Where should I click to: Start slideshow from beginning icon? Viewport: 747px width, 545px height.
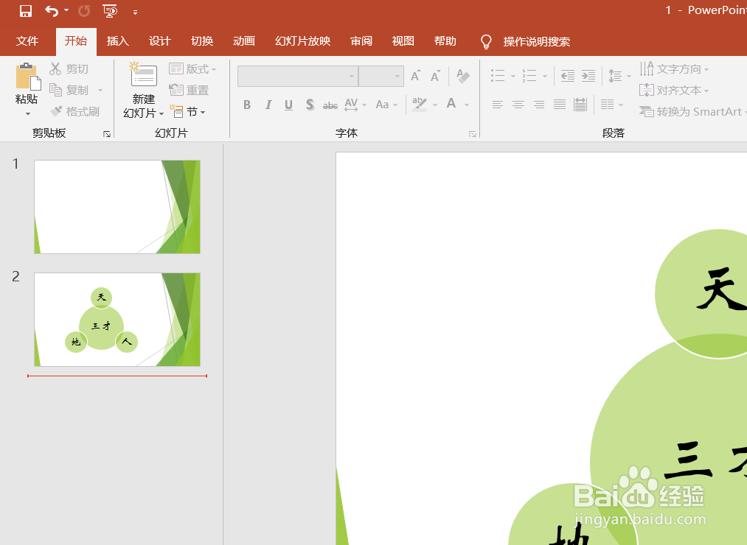[x=110, y=11]
